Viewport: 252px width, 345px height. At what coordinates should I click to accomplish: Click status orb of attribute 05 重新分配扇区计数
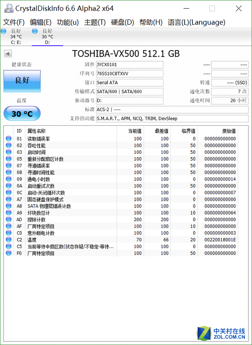[x=9, y=159]
